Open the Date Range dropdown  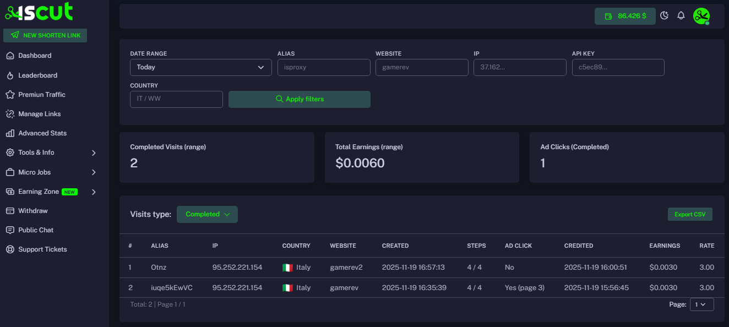(200, 67)
